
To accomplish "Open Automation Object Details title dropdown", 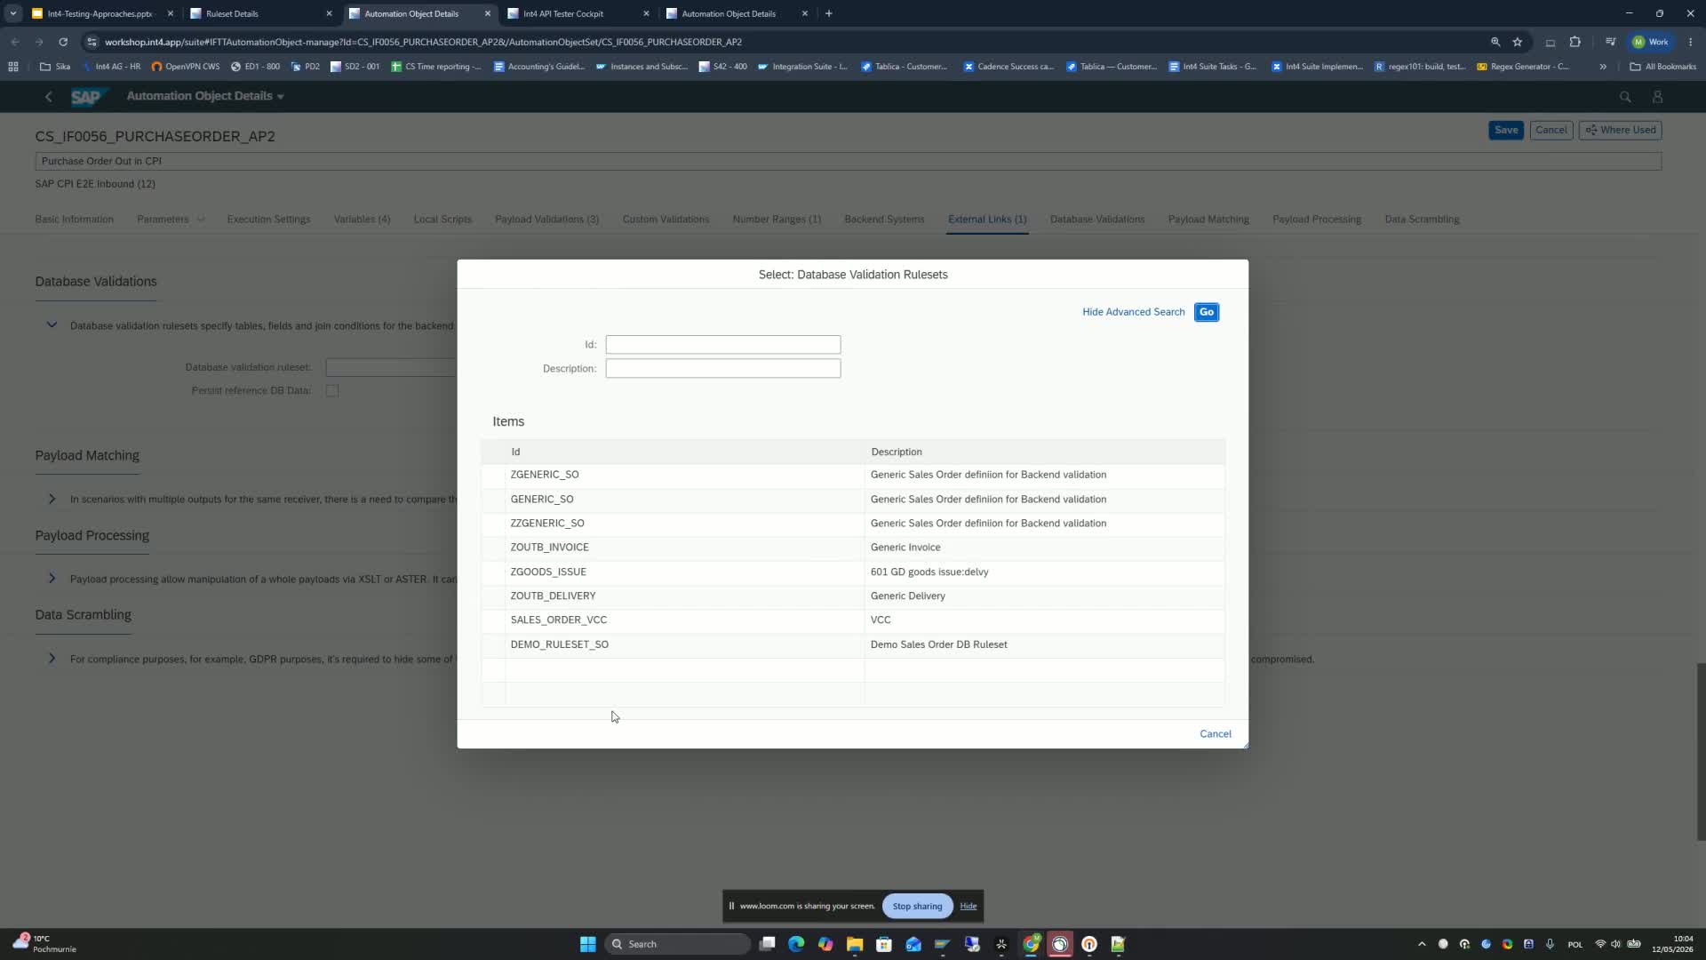I will tap(205, 96).
